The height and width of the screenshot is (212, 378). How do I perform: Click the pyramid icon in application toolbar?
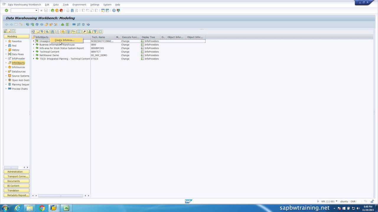pyautogui.click(x=62, y=24)
